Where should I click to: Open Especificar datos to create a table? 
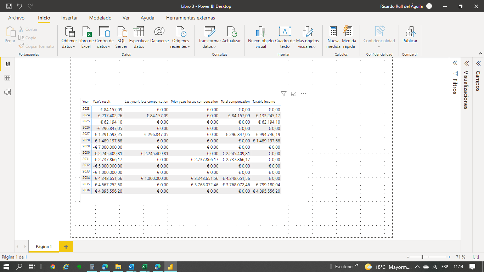139,37
